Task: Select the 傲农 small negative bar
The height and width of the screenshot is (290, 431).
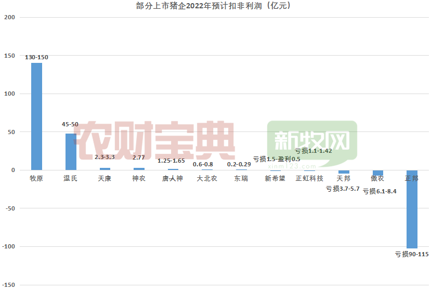Action: click(377, 173)
